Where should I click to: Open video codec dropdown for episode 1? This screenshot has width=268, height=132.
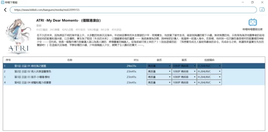(209, 66)
